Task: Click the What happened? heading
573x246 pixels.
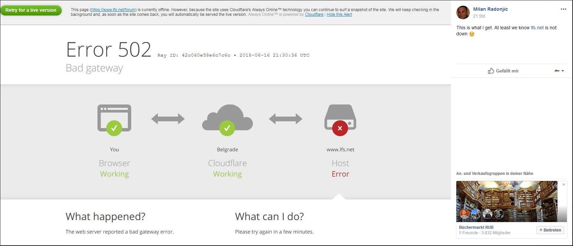Action: pos(106,216)
